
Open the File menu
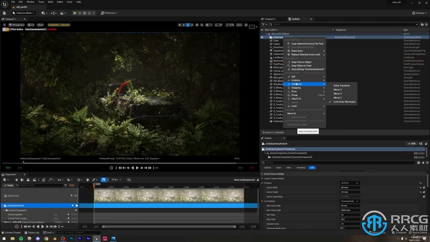(x=13, y=2)
